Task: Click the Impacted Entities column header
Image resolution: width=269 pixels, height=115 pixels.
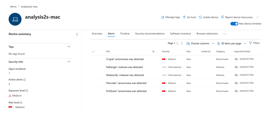Action: [x=242, y=51]
